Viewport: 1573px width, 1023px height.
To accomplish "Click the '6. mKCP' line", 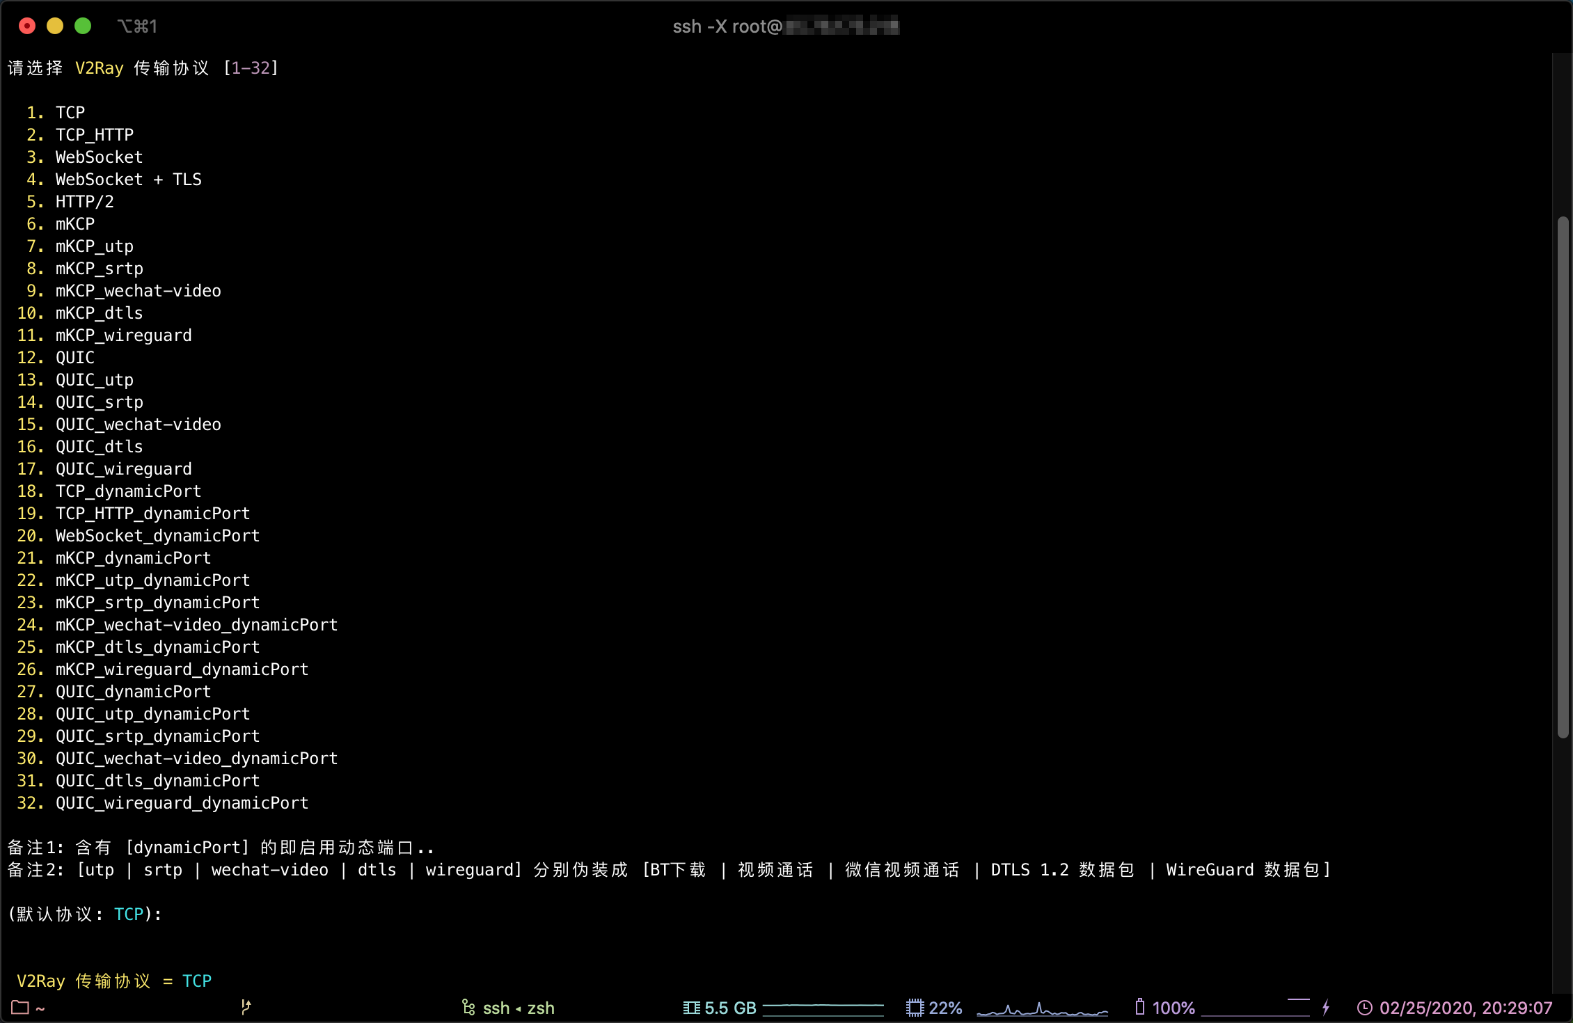I will pyautogui.click(x=61, y=224).
